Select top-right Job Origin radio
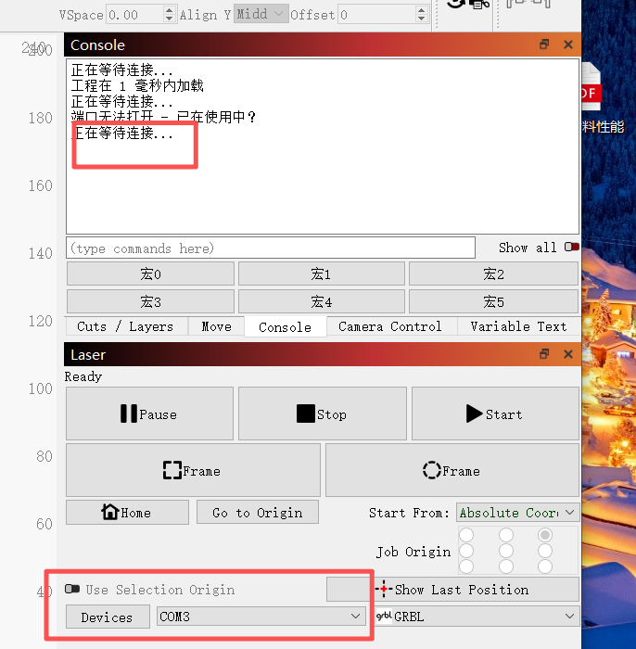Screen dimensions: 636x649 [545, 535]
